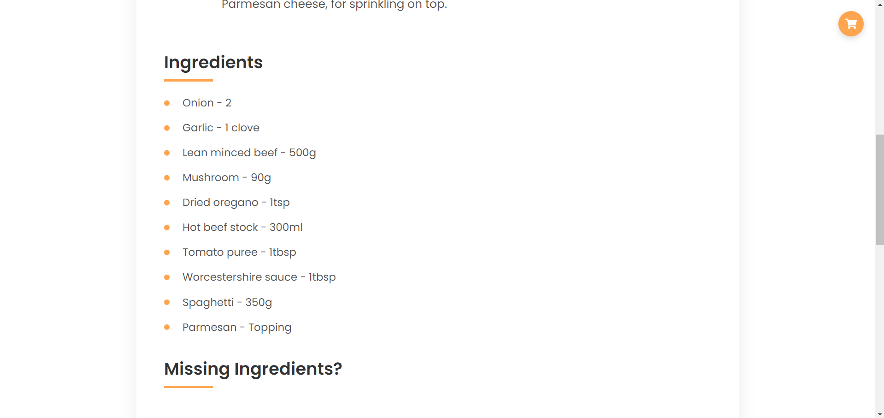This screenshot has height=418, width=884.
Task: Click the orange bullet beside Onion
Action: point(167,103)
